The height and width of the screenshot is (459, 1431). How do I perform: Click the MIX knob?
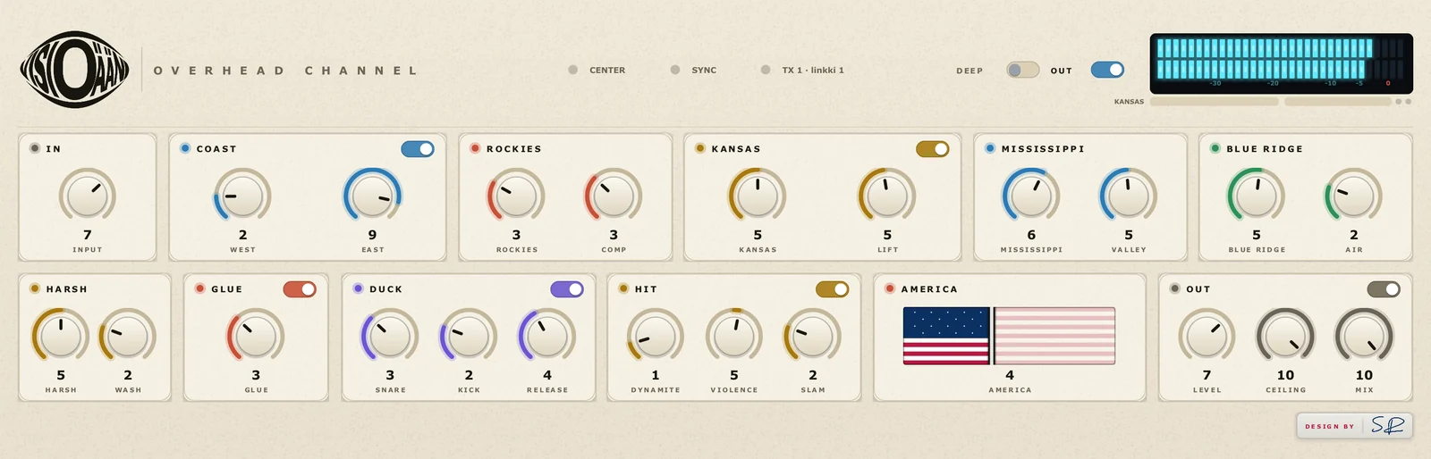[1364, 336]
